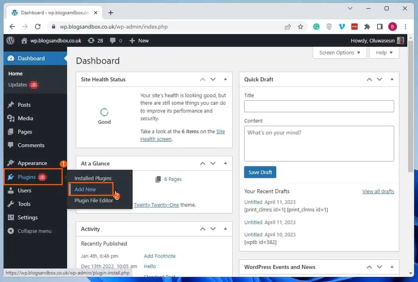Image resolution: width=418 pixels, height=282 pixels.
Task: Toggle the browser side panel icon
Action: [x=379, y=27]
